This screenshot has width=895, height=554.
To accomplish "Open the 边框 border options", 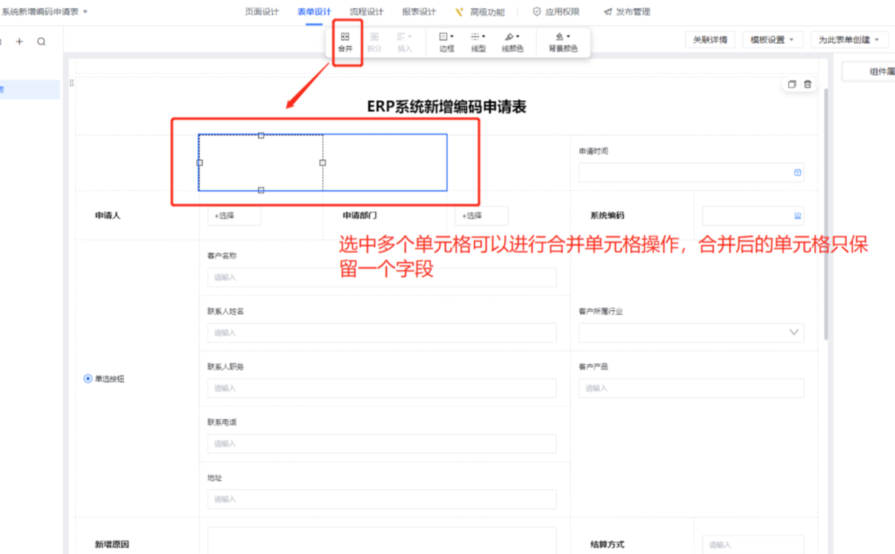I will 446,42.
